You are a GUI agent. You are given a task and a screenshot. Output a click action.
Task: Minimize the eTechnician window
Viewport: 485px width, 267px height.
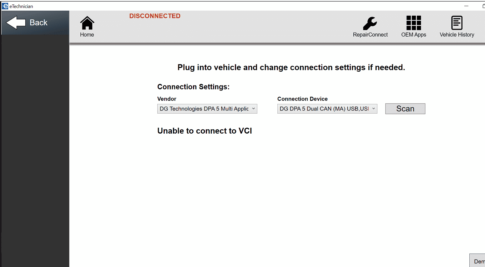[466, 6]
